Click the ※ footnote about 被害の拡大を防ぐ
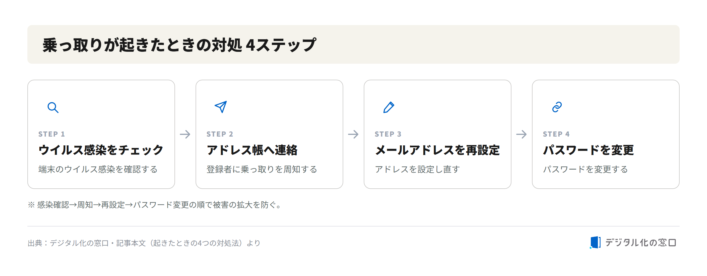This screenshot has width=707, height=276. point(155,205)
